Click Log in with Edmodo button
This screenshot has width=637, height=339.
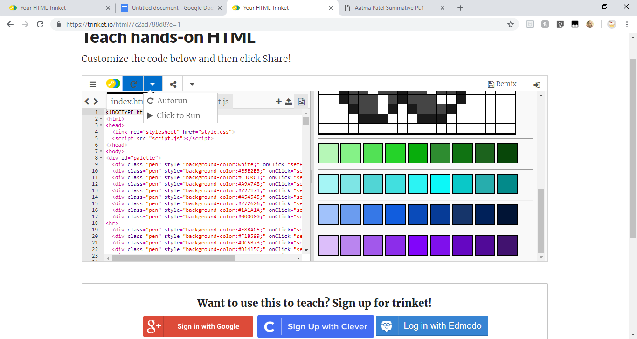(x=432, y=326)
